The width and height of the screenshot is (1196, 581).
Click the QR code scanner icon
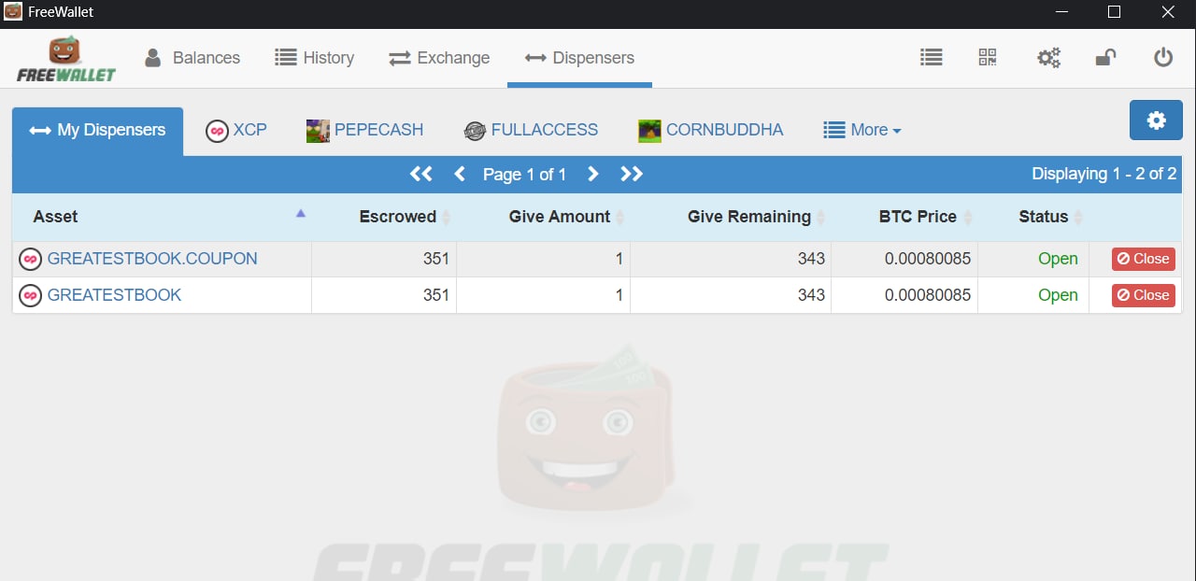(x=988, y=58)
